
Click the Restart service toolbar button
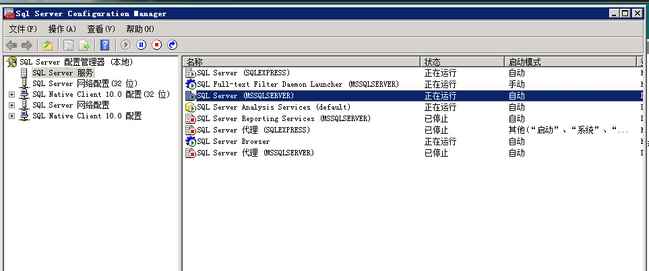point(172,45)
